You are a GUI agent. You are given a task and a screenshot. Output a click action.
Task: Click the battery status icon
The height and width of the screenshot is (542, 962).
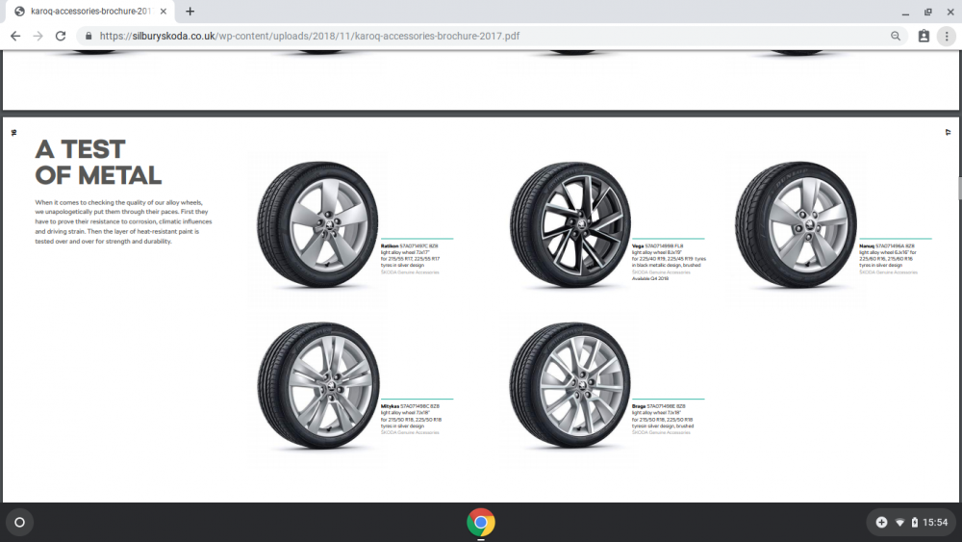(914, 523)
